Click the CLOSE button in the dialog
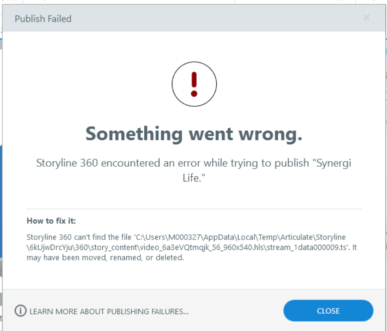 point(328,311)
